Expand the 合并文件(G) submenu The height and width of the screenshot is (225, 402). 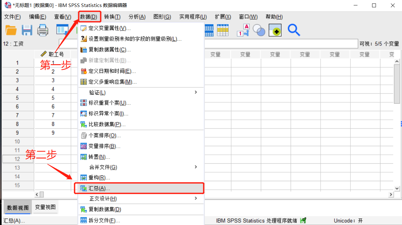point(141,167)
